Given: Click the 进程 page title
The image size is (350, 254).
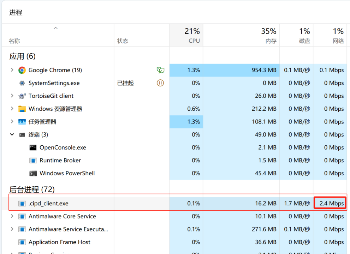Looking at the screenshot, I should 16,13.
